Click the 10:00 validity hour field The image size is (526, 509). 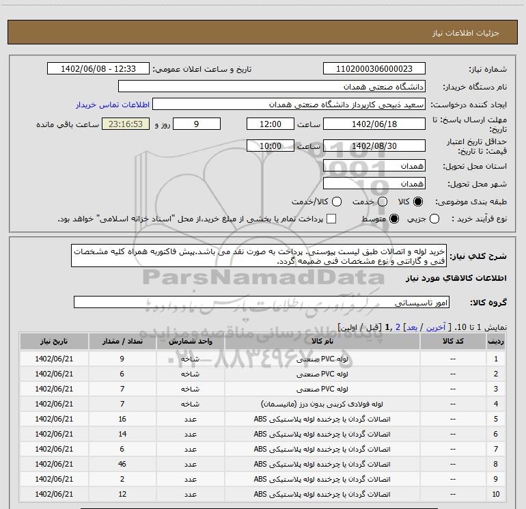coord(271,146)
